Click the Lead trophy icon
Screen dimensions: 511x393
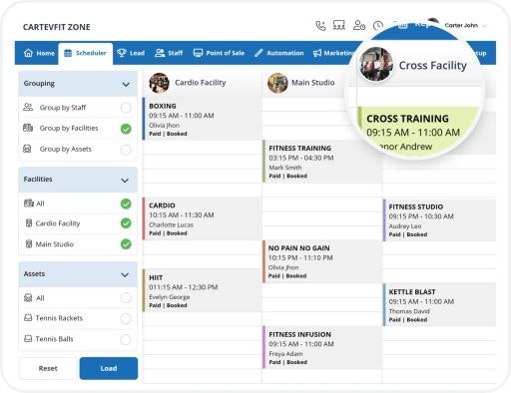[122, 53]
